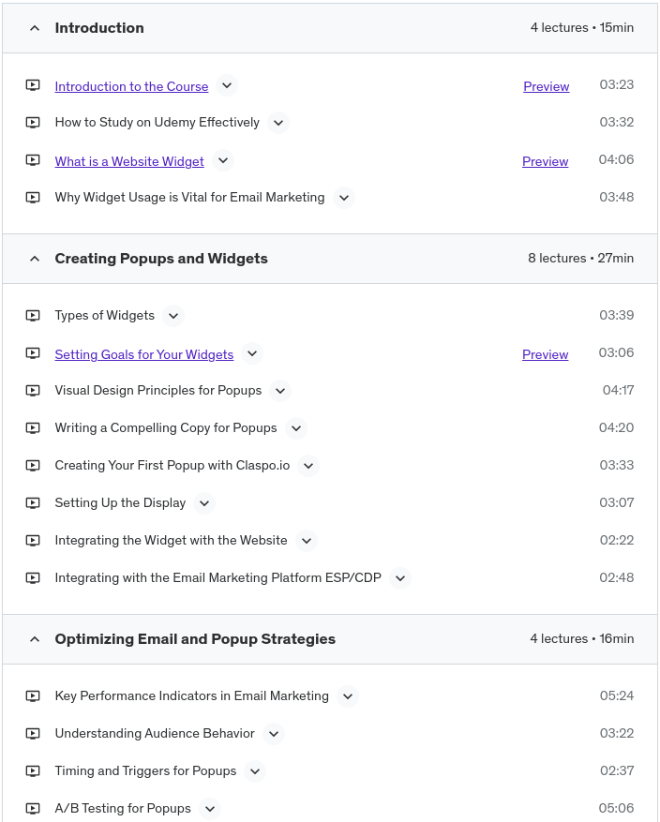Open the What is a Website Widget link
Image resolution: width=660 pixels, height=822 pixels.
129,161
